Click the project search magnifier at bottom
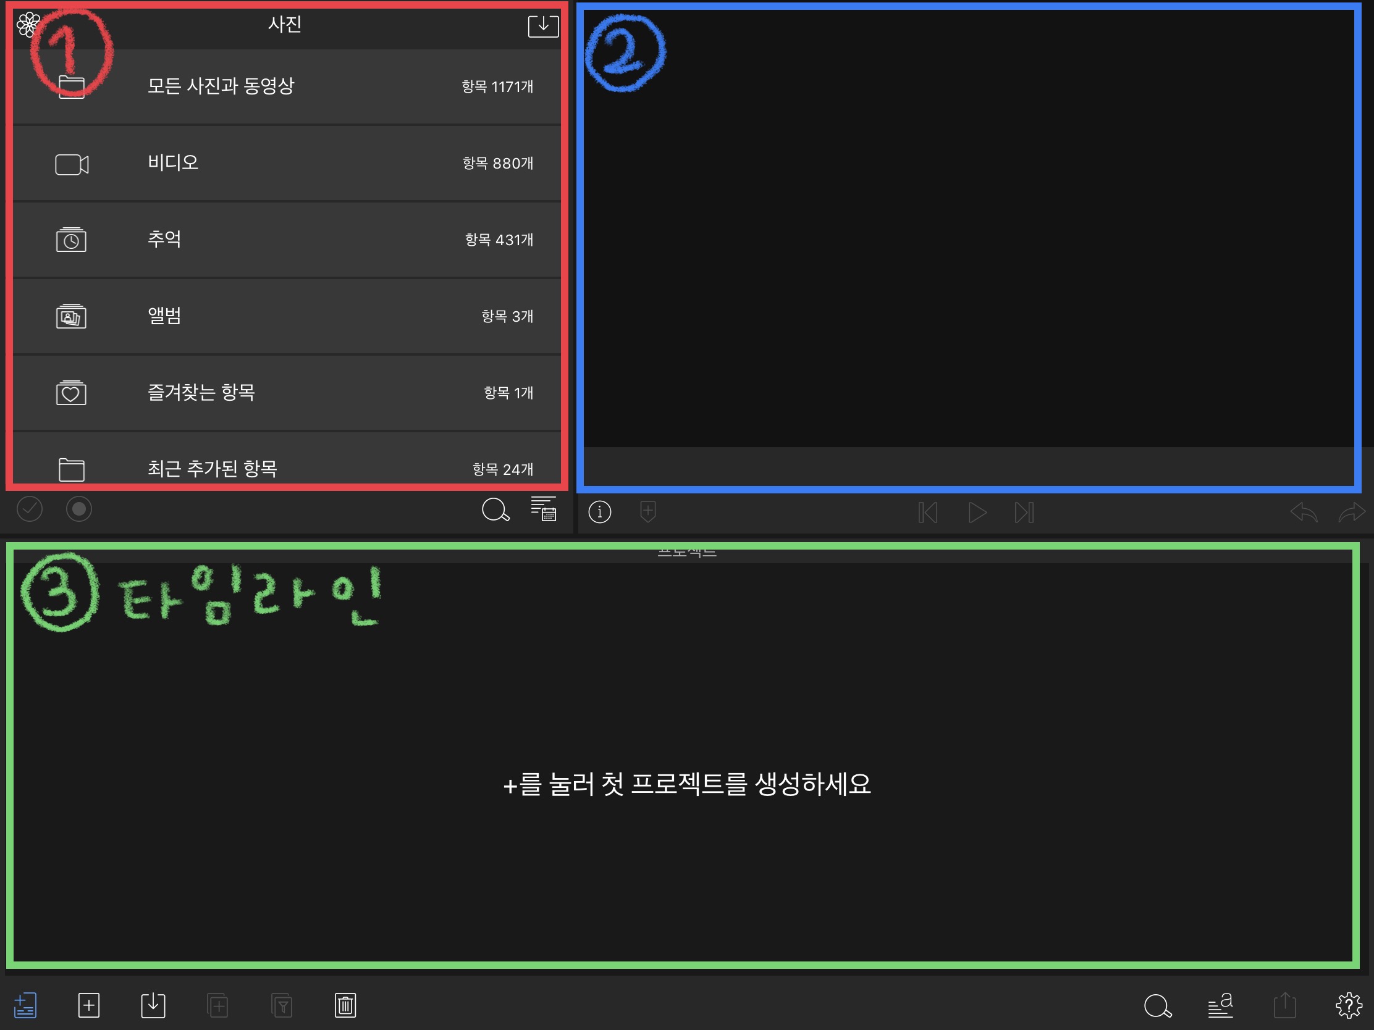Screen dimensions: 1374x1030 coord(1157,1007)
